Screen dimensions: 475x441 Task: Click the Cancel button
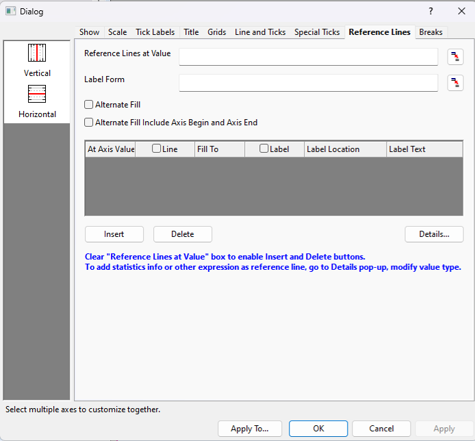point(381,429)
